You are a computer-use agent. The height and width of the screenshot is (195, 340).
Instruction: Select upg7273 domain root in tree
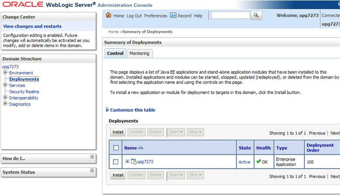10,67
